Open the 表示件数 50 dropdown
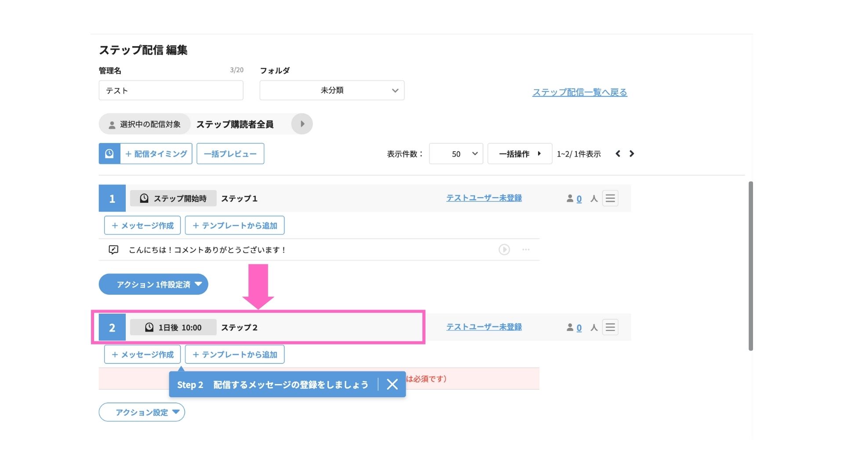The height and width of the screenshot is (475, 844). tap(456, 153)
